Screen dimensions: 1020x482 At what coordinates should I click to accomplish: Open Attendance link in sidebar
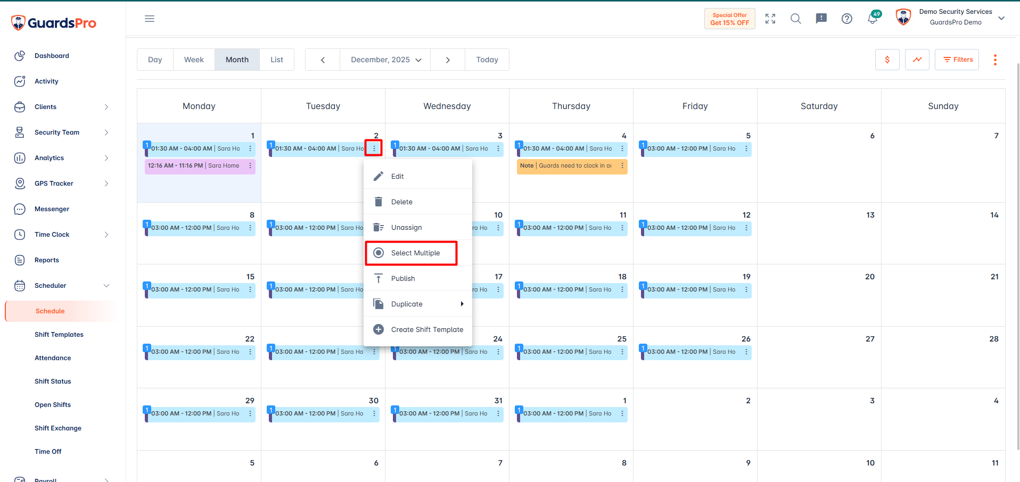[x=53, y=358]
